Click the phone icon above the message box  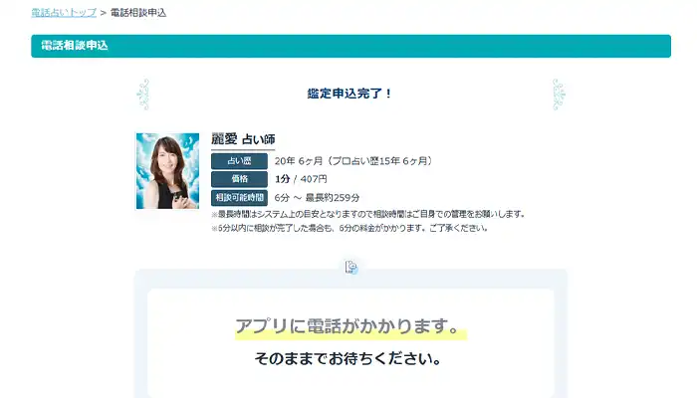(350, 267)
